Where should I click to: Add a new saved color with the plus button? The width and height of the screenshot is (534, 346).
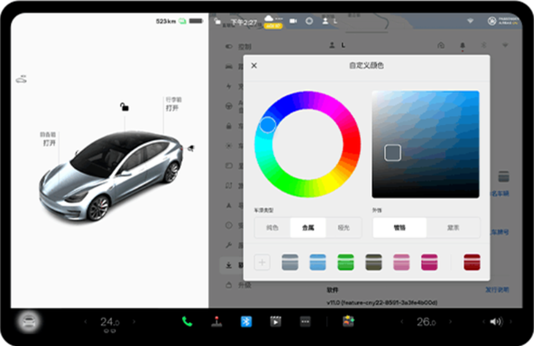262,262
